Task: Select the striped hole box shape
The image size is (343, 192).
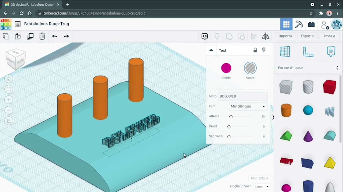Action: [286, 87]
